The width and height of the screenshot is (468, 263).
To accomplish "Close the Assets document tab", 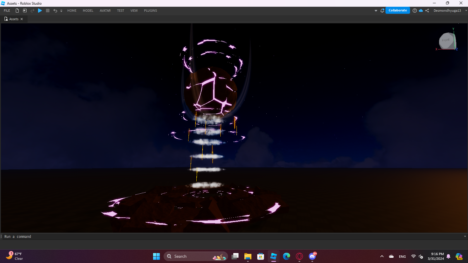I will click(x=22, y=19).
